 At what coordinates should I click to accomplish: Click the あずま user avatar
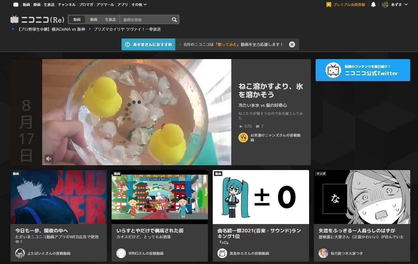tap(385, 4)
